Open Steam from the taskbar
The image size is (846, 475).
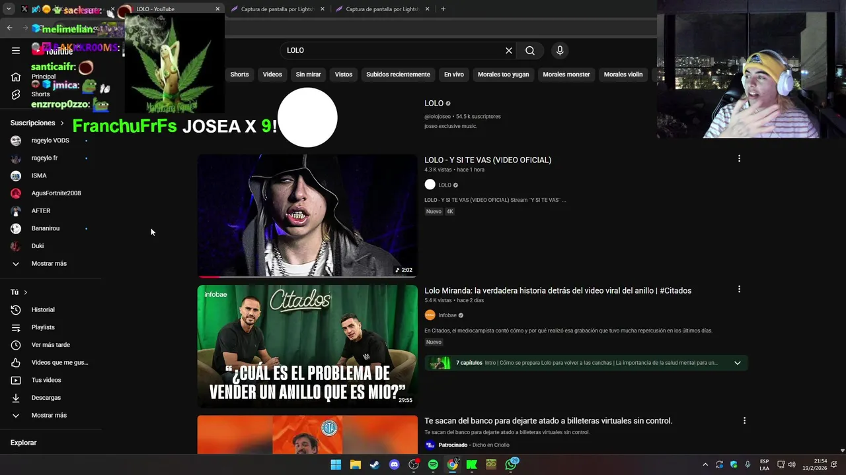(x=374, y=464)
